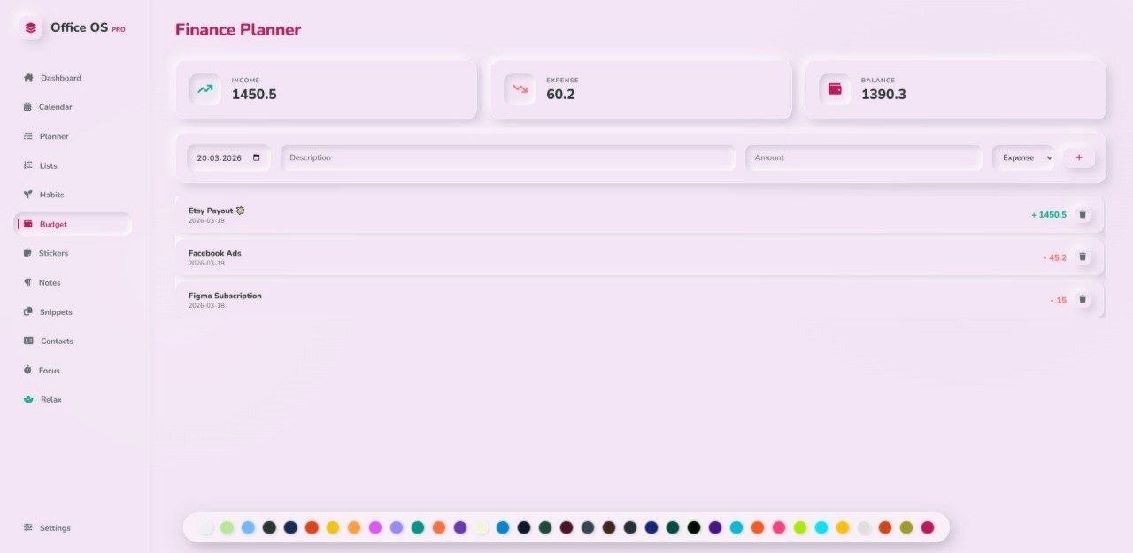
Task: Open the Relax section
Action: click(50, 399)
